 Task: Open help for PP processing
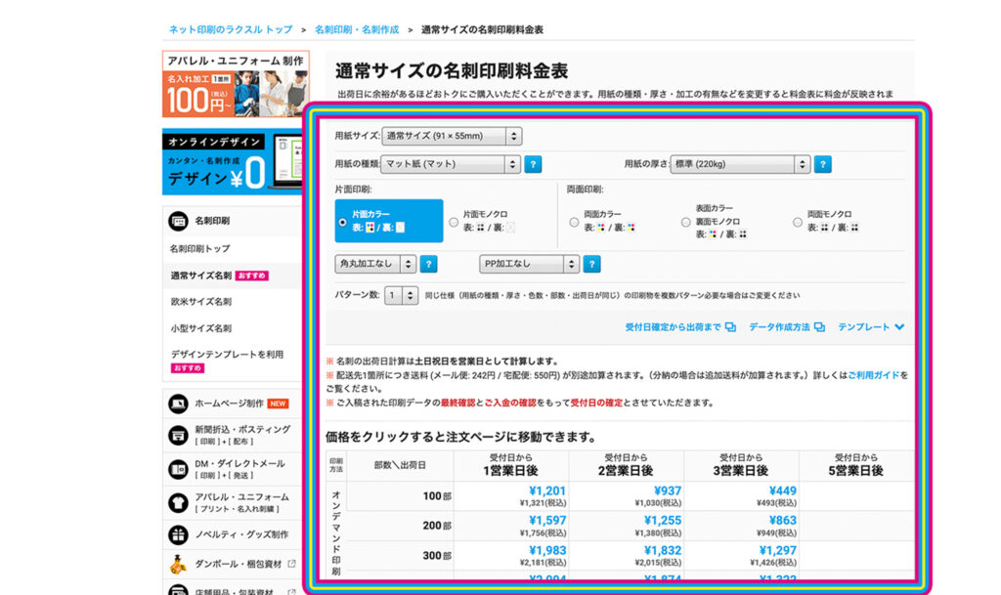tap(591, 264)
